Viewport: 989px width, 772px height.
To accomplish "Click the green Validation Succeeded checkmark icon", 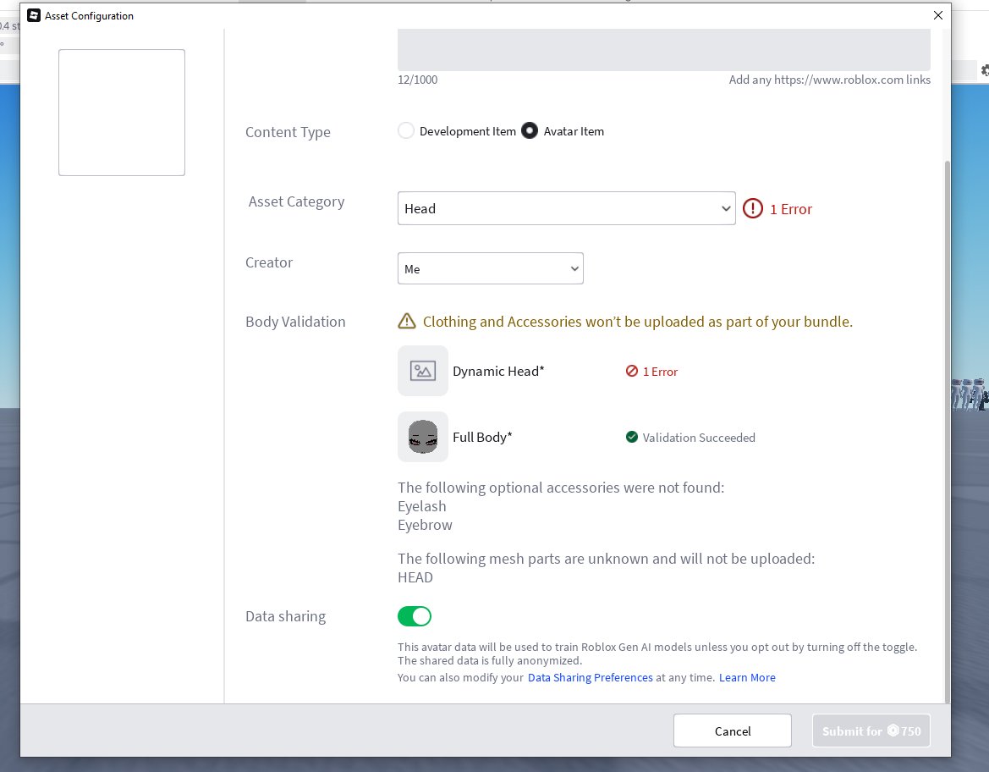I will click(x=631, y=437).
